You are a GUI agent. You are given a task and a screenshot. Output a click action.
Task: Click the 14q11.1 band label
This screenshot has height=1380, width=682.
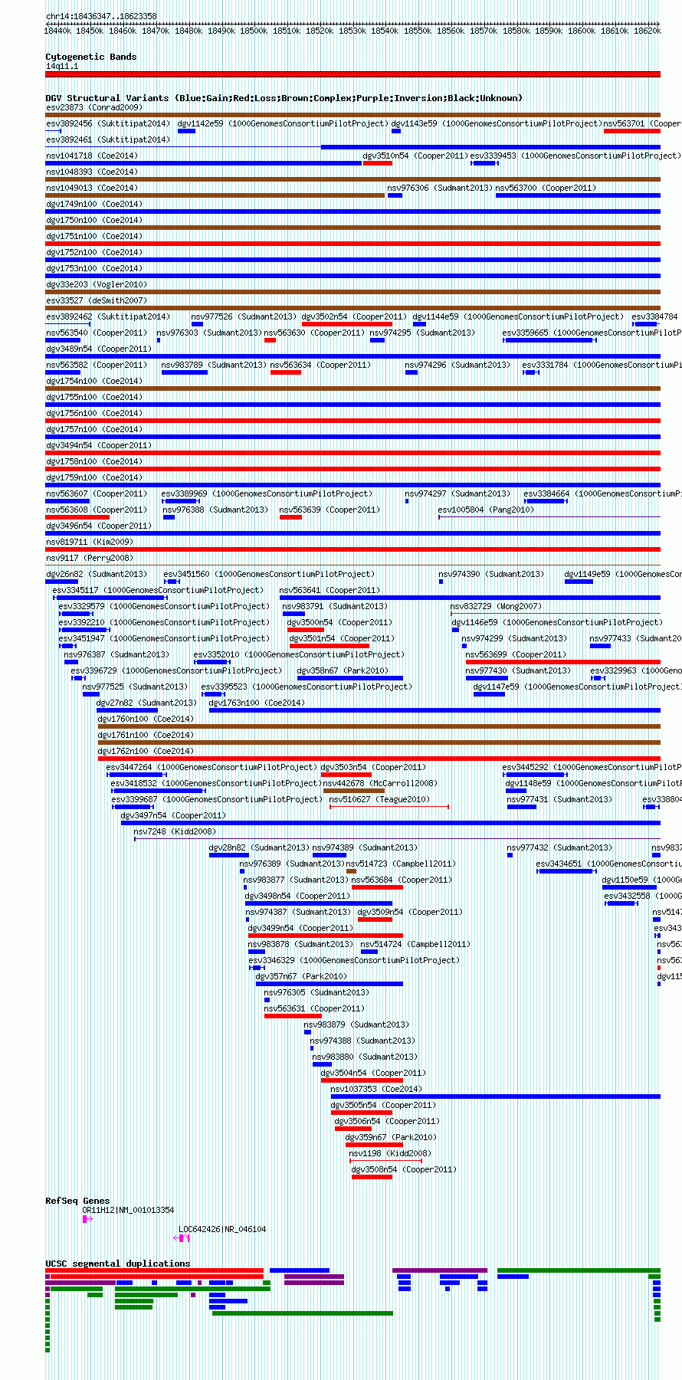(62, 67)
